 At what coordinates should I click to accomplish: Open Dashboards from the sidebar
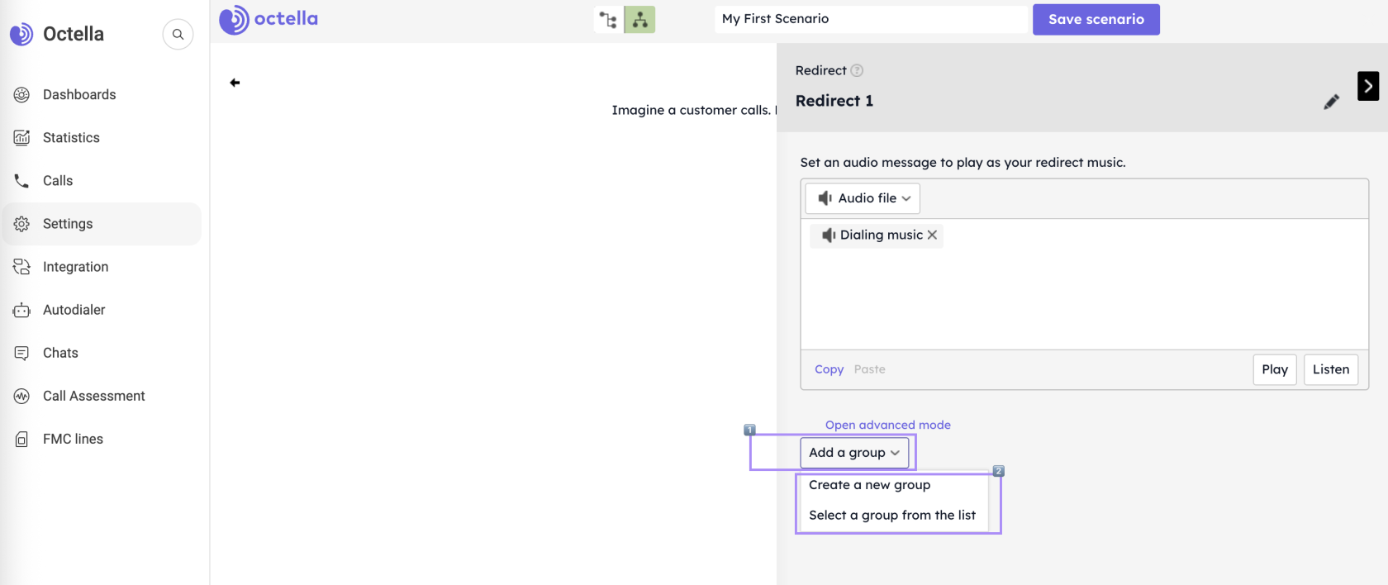click(x=79, y=95)
